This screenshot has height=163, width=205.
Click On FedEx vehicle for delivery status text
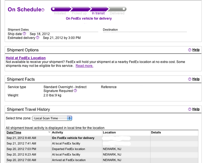(x=89, y=19)
